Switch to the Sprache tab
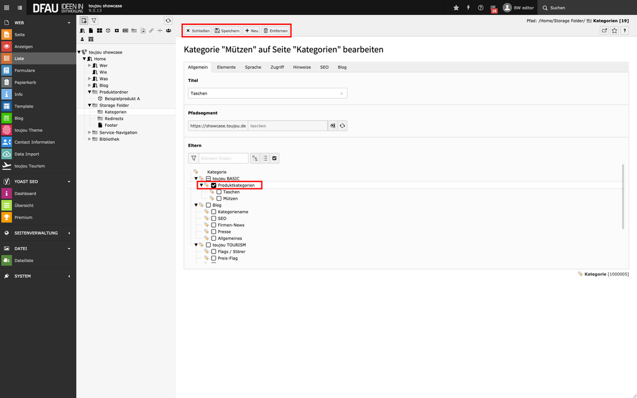The image size is (637, 398). pos(253,67)
